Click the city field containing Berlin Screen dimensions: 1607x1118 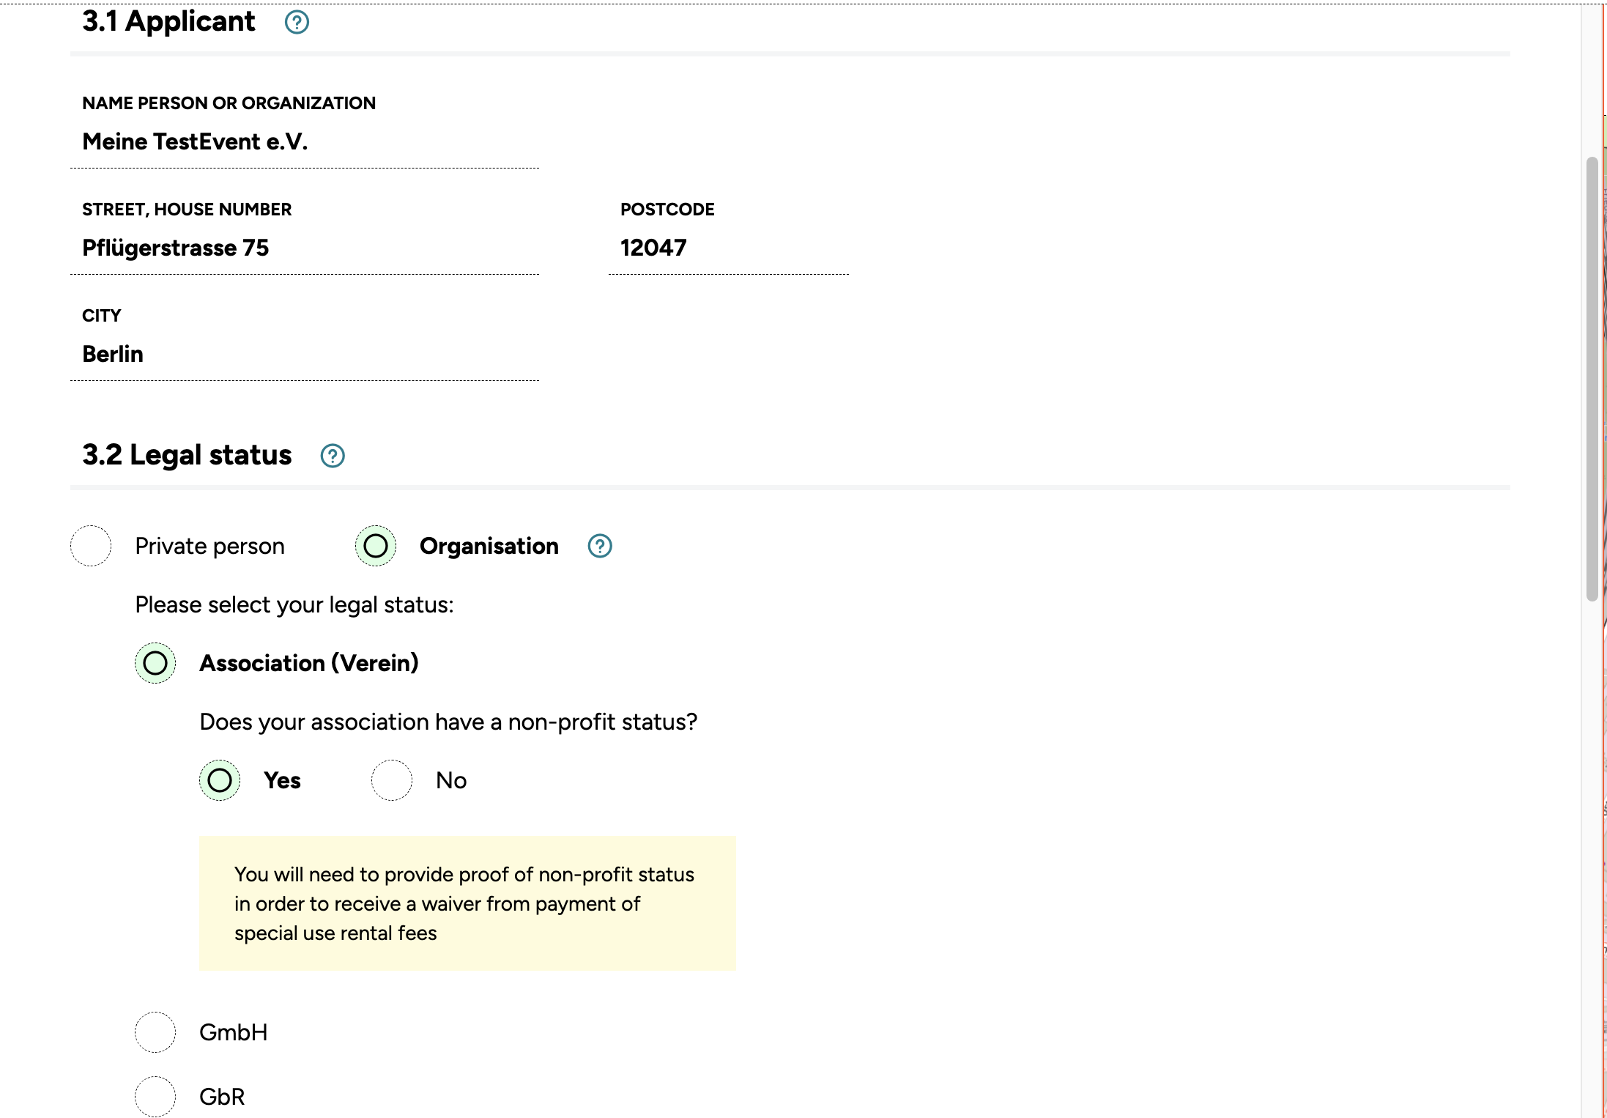[x=304, y=355]
